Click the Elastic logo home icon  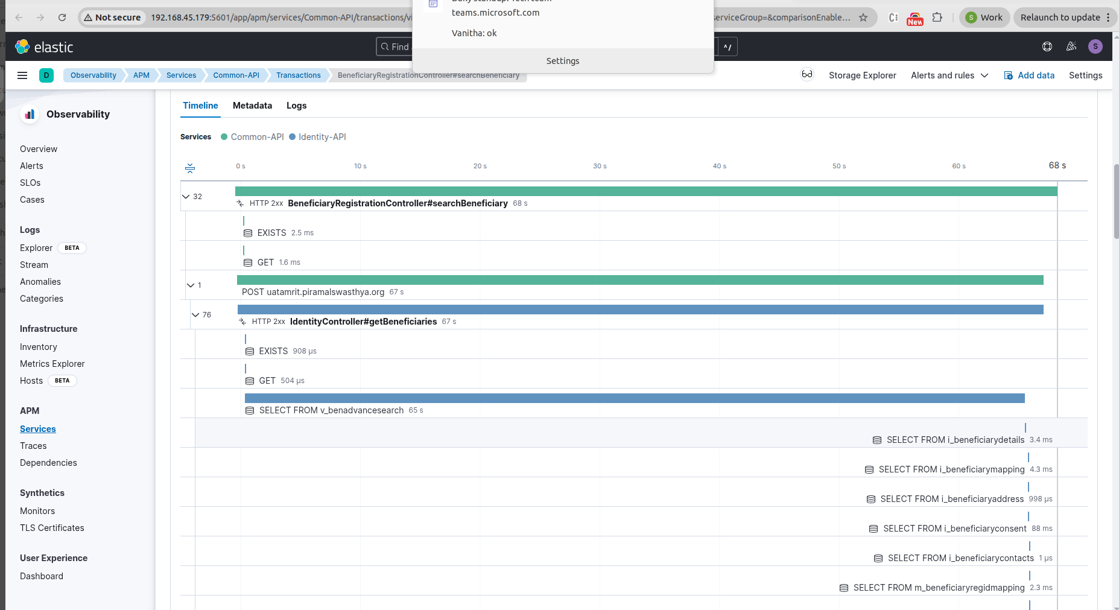click(22, 46)
